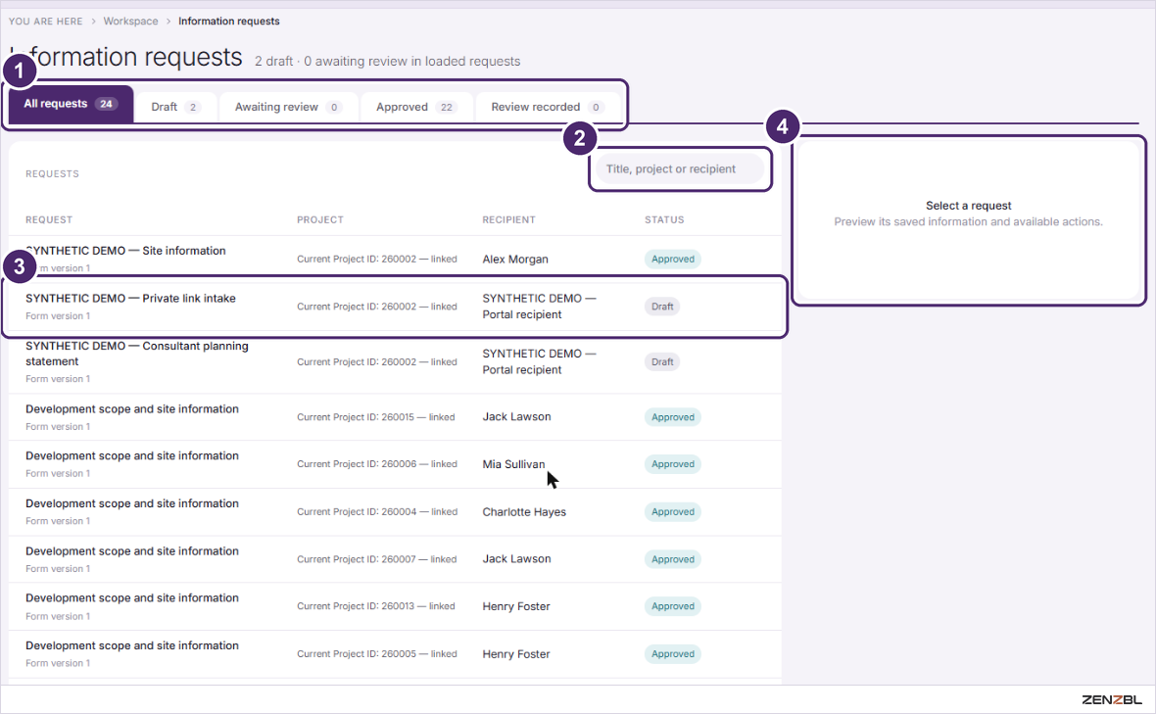The width and height of the screenshot is (1156, 714).
Task: Open SYNTHETIC DEMO — Site information request
Action: point(125,251)
